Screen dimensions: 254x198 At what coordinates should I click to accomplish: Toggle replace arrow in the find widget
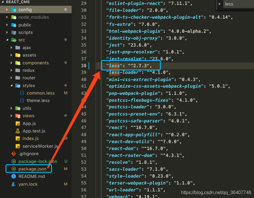click(220, 4)
